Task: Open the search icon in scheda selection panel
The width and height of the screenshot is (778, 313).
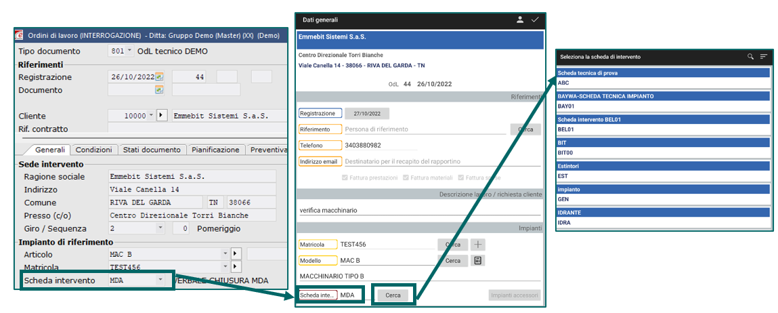Action: [751, 57]
